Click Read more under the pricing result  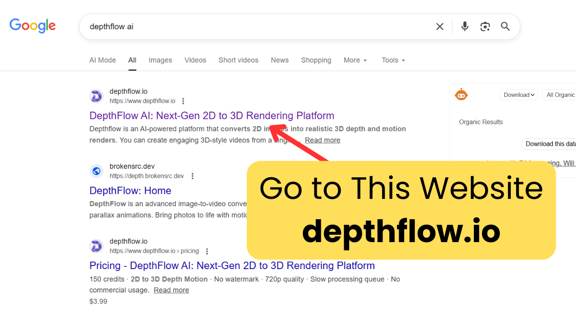point(171,290)
